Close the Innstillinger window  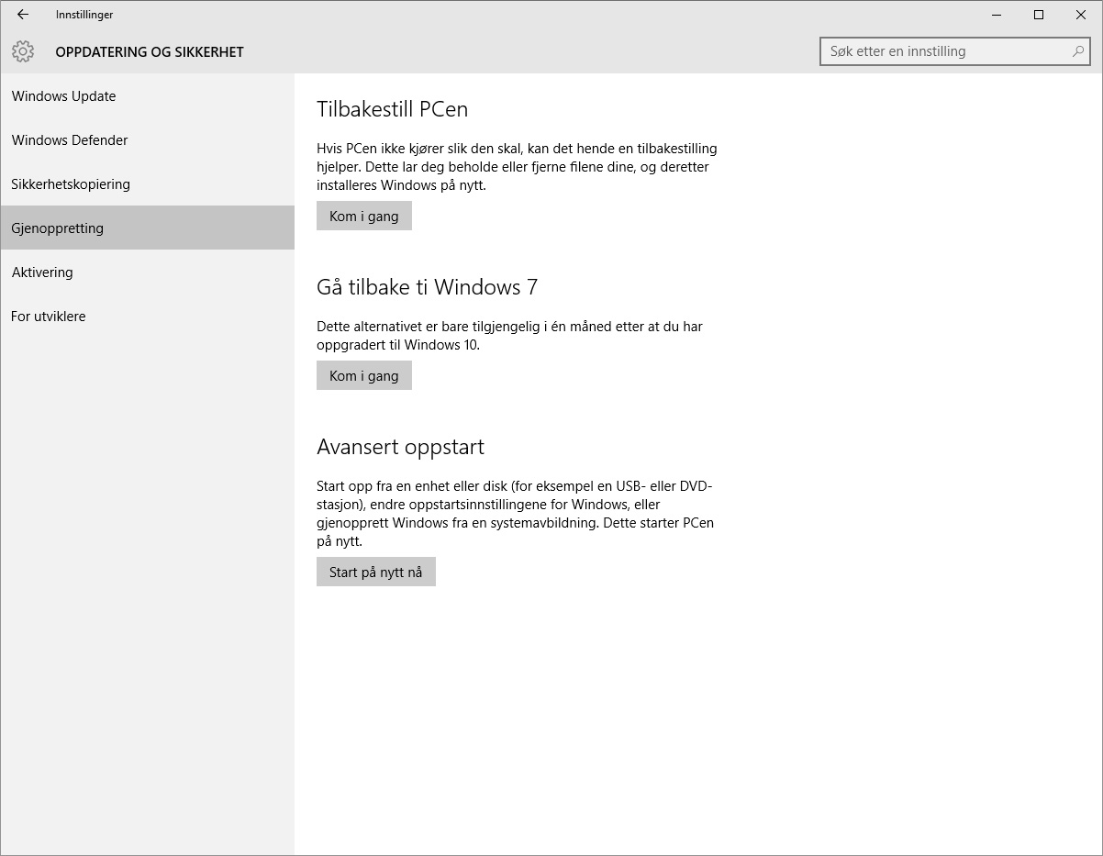(1081, 15)
